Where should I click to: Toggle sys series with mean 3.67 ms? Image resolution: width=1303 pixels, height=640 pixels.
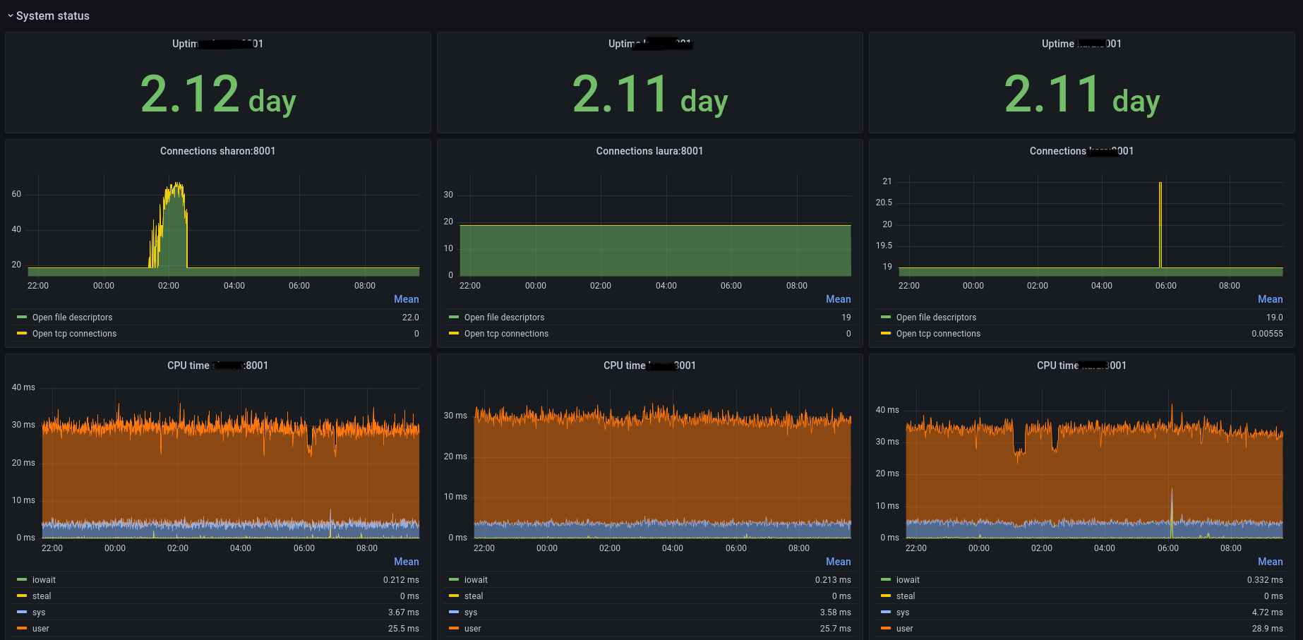39,612
